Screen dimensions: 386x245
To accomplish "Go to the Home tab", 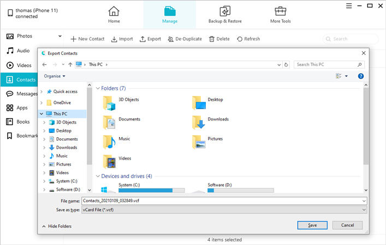I will point(114,11).
